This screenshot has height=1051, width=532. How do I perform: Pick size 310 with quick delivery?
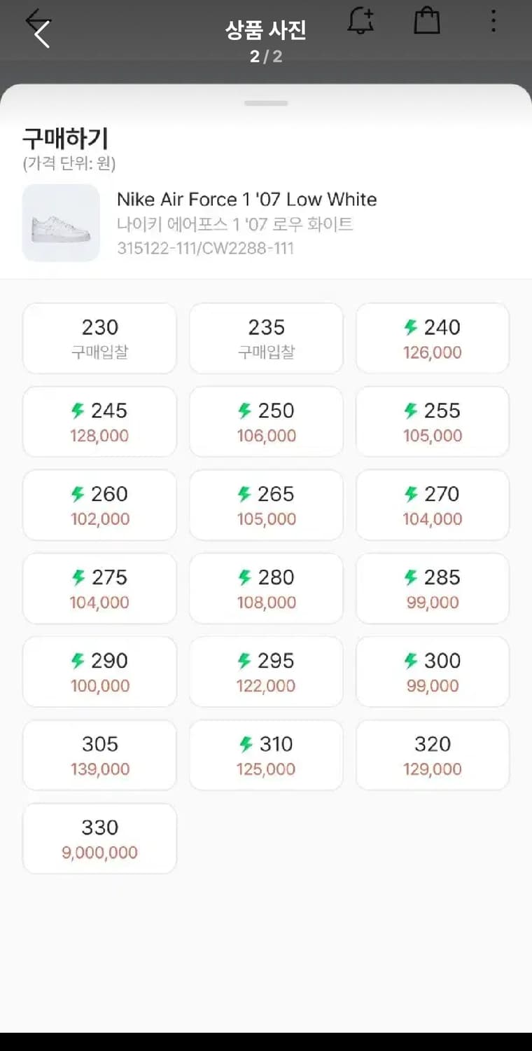point(266,755)
